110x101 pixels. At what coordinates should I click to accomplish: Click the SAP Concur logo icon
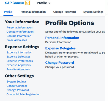point(28,3)
